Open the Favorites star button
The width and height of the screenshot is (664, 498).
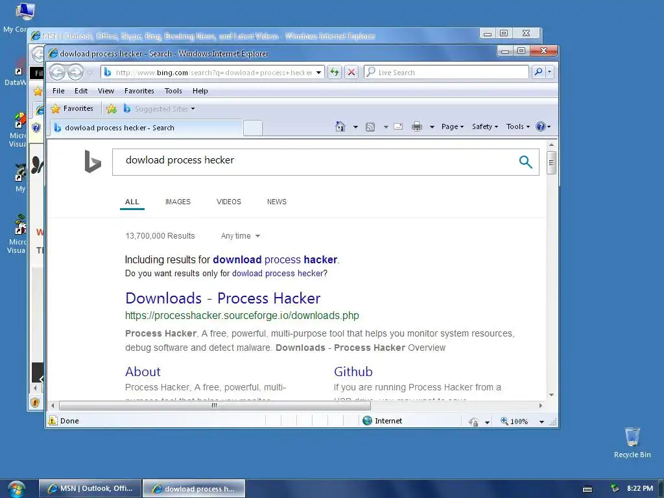72,108
